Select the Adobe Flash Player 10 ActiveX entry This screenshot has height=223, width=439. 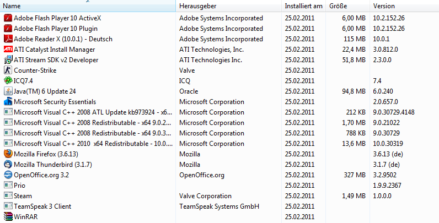[x=57, y=18]
